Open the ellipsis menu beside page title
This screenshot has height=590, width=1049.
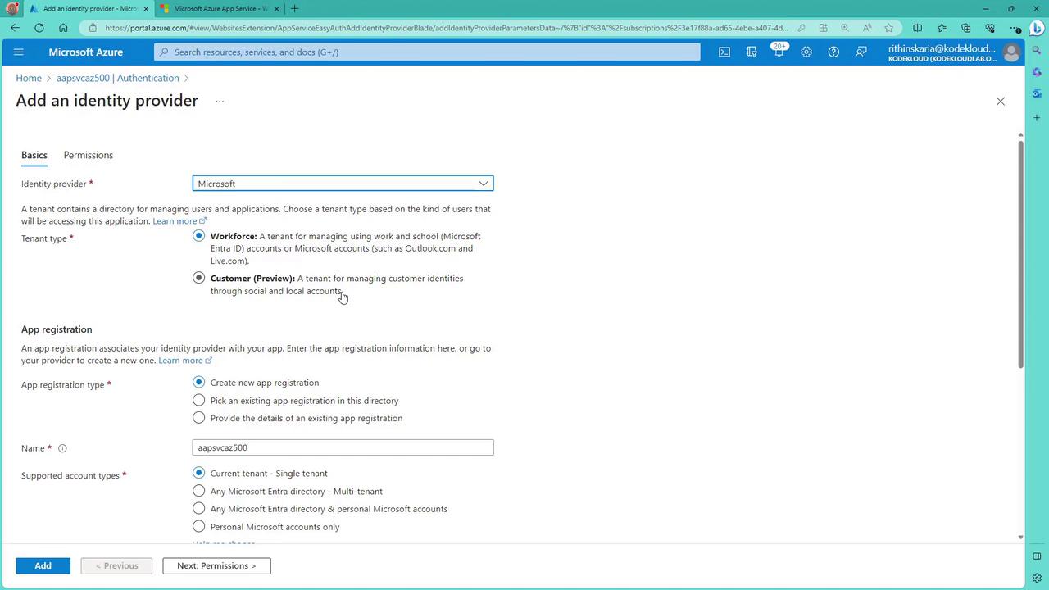tap(220, 102)
